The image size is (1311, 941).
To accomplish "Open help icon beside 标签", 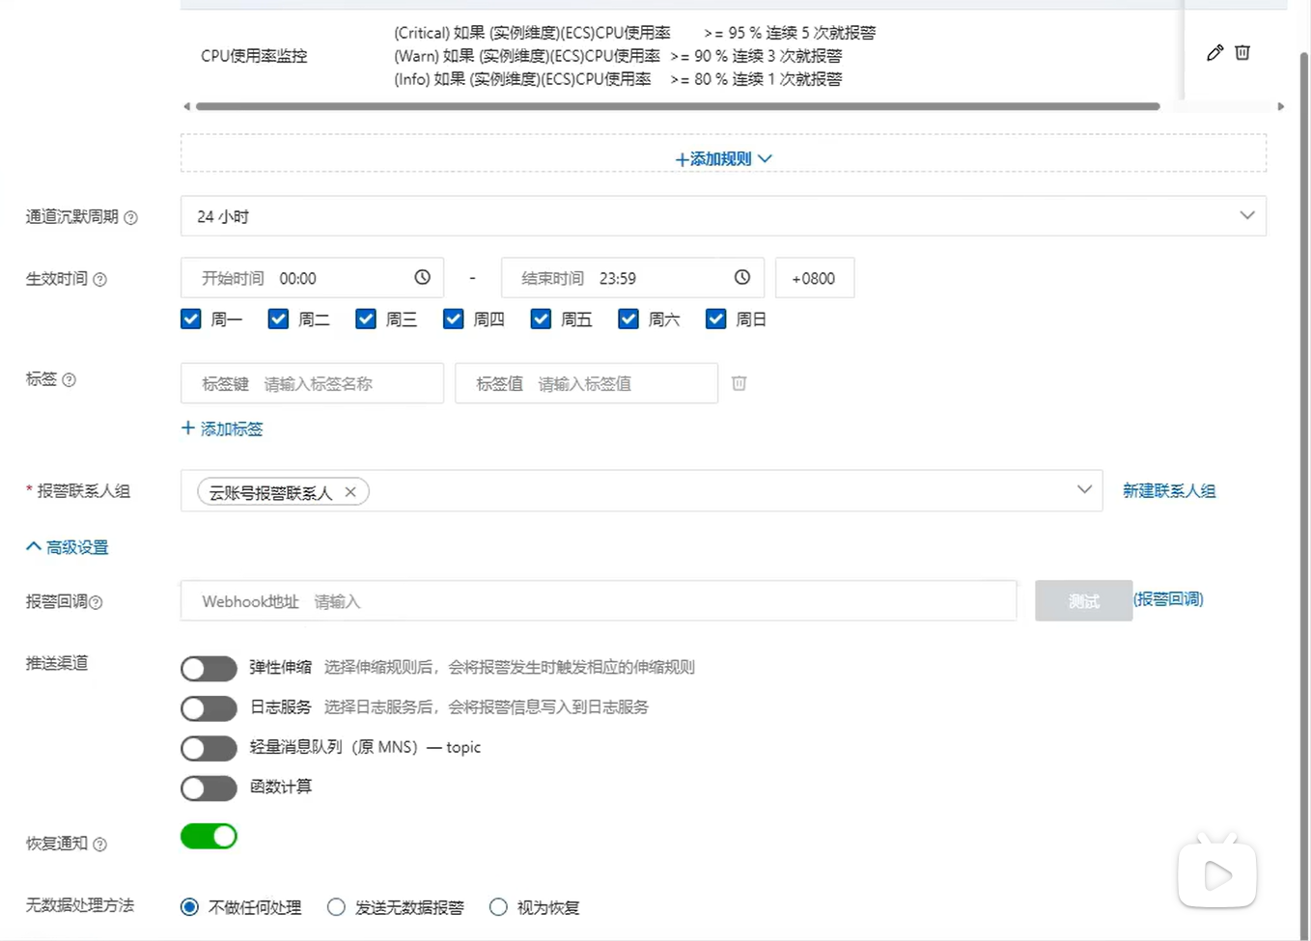I will tap(69, 380).
